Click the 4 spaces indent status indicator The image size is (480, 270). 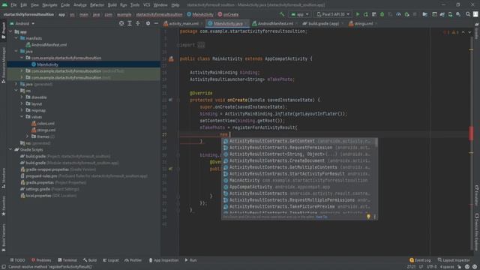447,267
